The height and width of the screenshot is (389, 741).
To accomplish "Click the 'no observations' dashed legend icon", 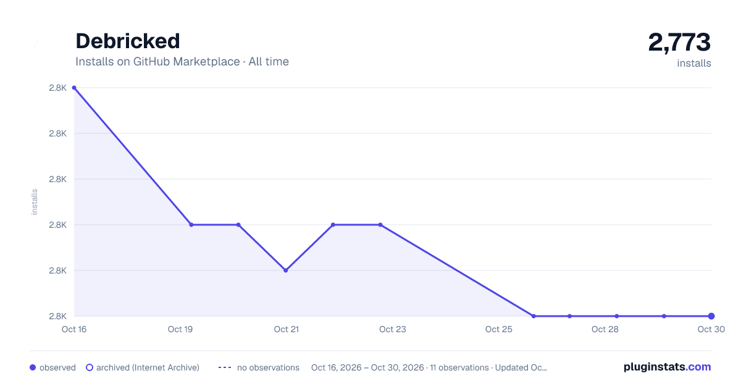I will (x=225, y=367).
